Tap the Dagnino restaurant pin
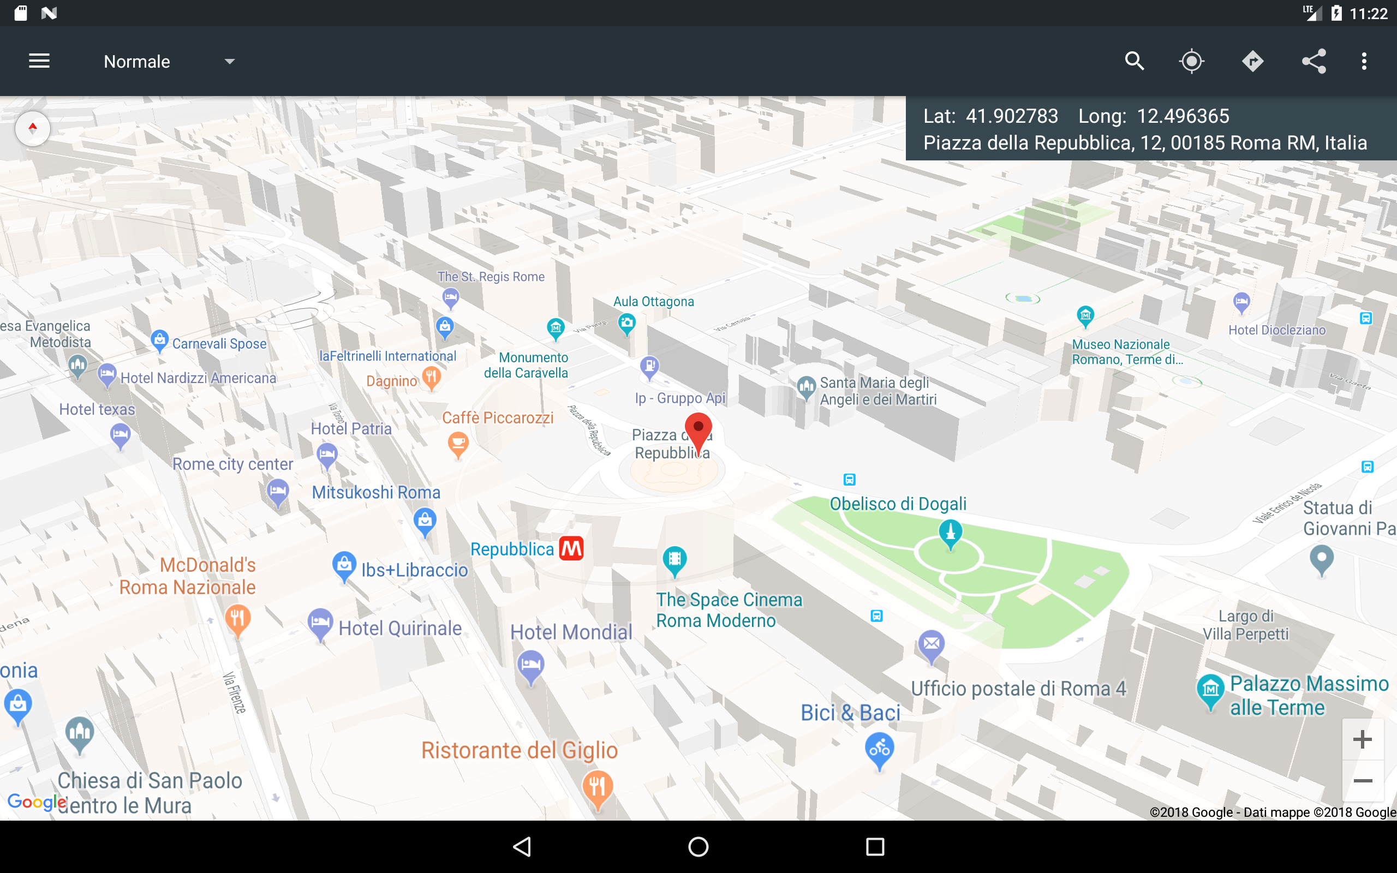Viewport: 1397px width, 873px height. tap(431, 379)
